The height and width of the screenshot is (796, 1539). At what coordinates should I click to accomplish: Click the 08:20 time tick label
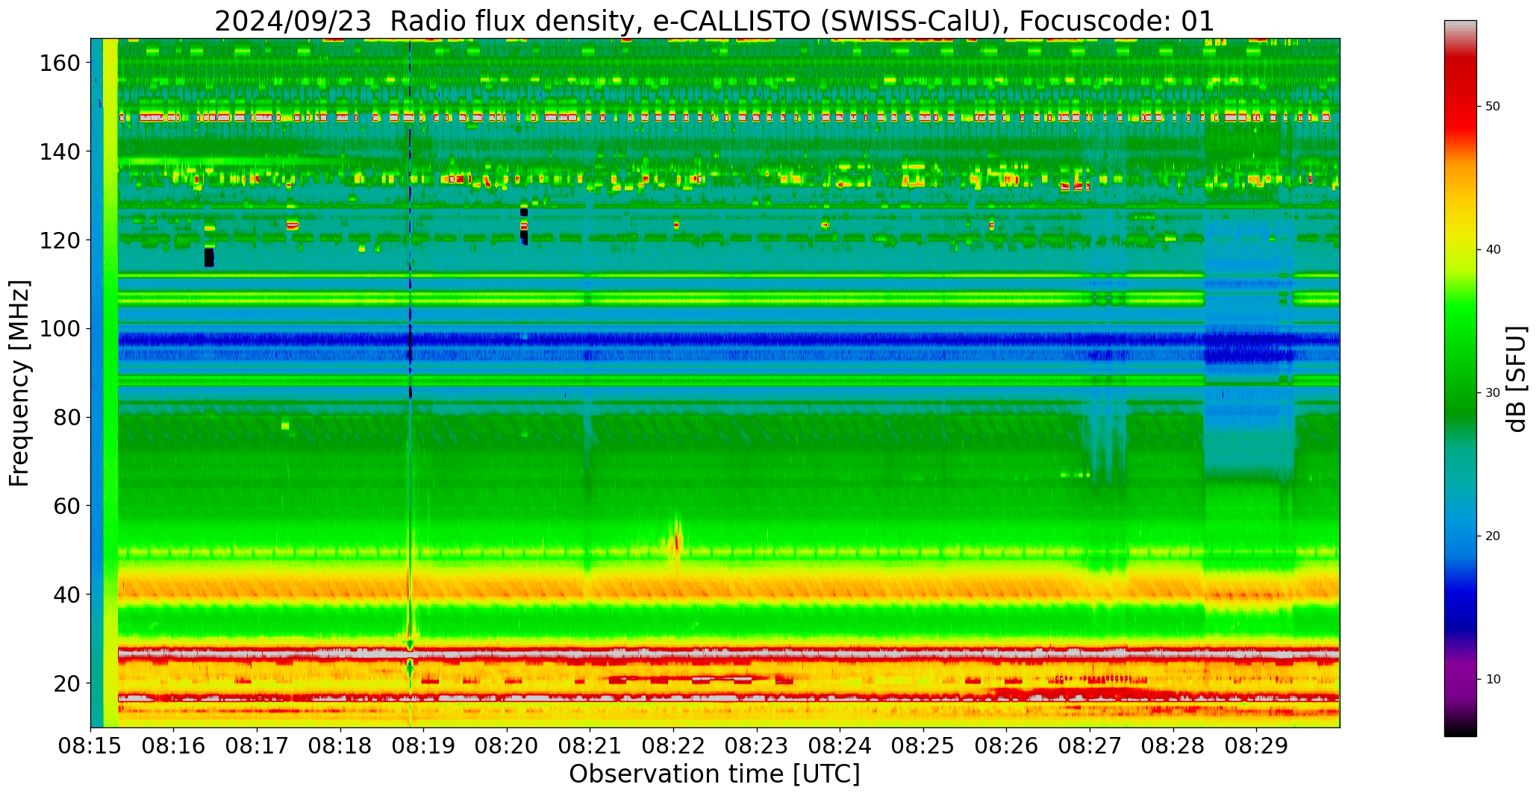click(x=508, y=745)
